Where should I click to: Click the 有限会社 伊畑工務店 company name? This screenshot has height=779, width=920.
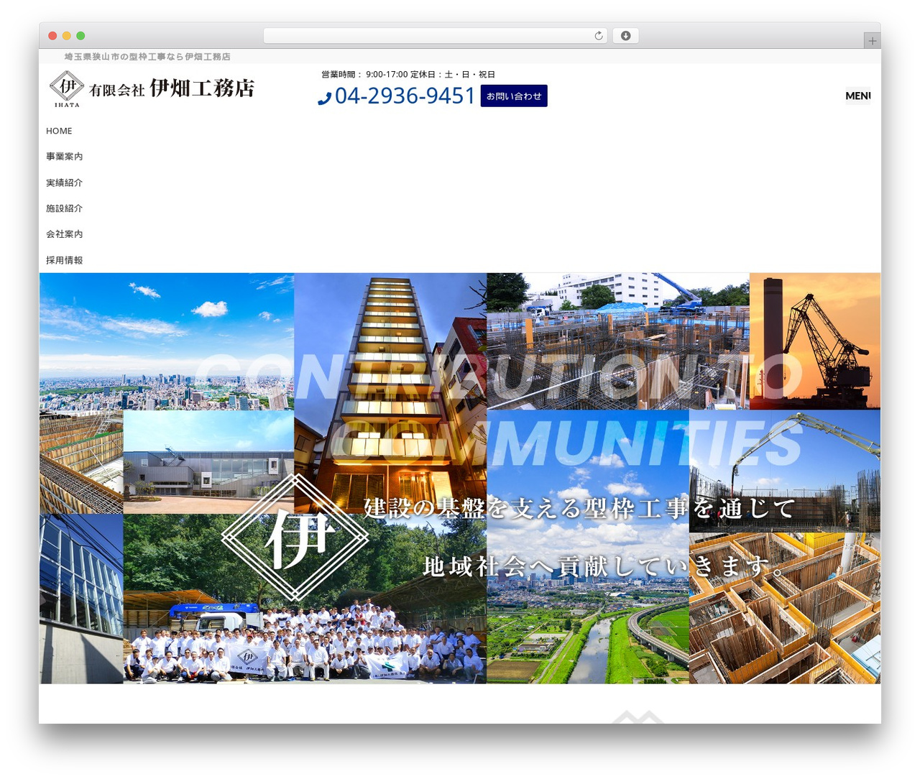coord(172,88)
